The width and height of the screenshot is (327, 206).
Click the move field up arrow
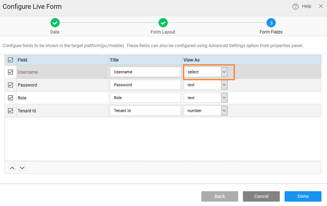12,168
